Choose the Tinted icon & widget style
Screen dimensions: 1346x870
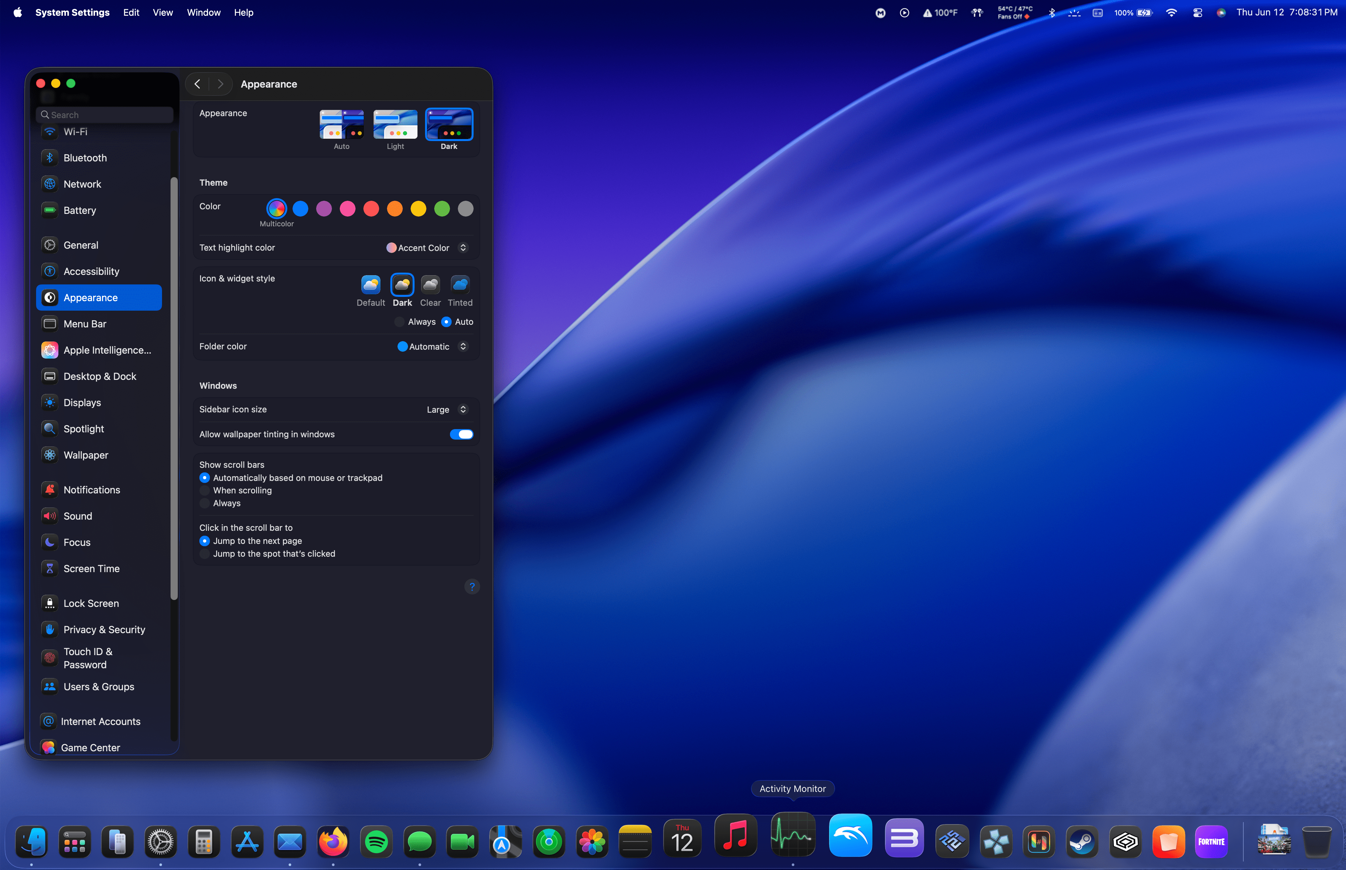tap(460, 291)
